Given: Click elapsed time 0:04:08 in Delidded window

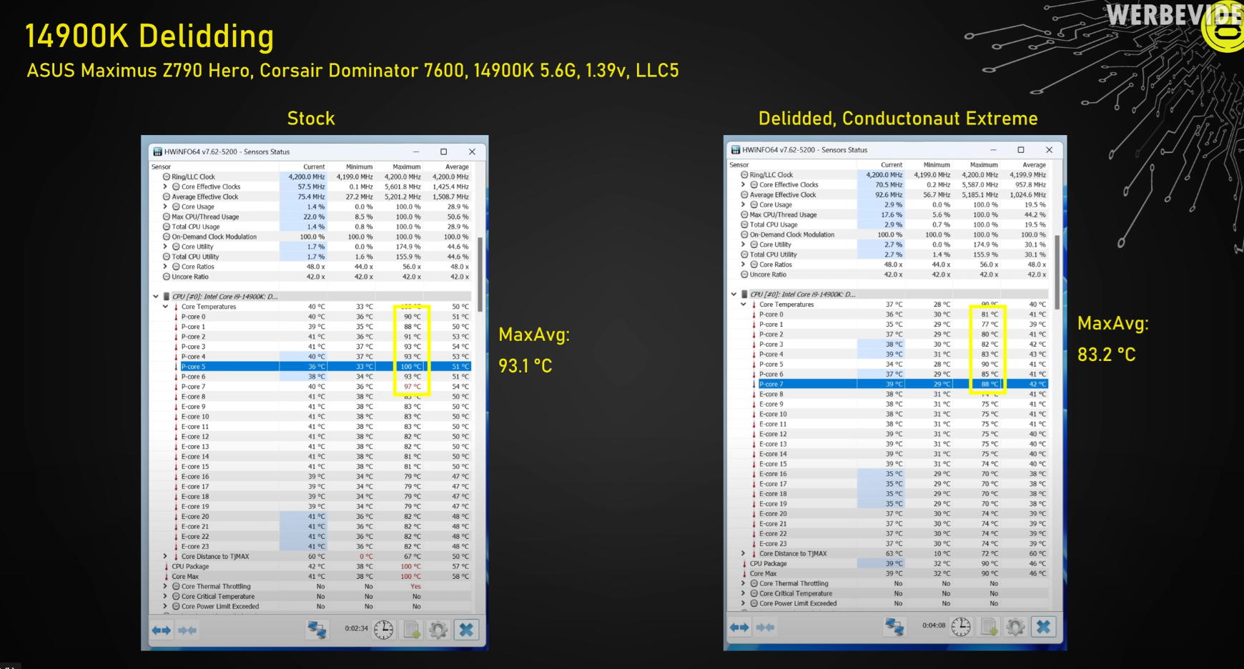Looking at the screenshot, I should (x=934, y=625).
